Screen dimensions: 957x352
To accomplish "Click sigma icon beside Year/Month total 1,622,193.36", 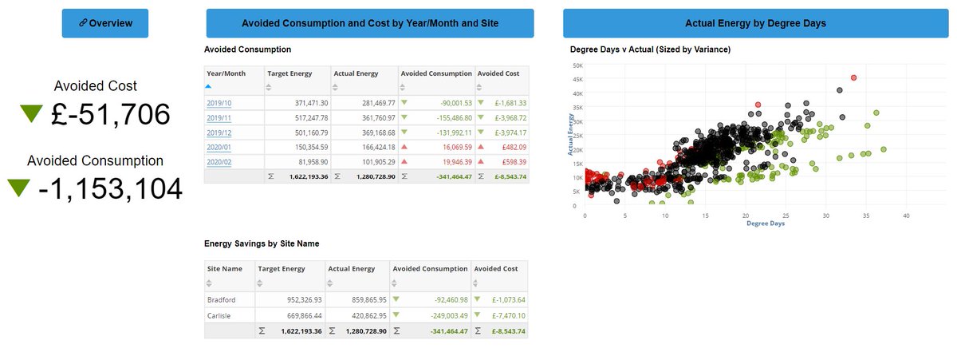I will tap(270, 175).
